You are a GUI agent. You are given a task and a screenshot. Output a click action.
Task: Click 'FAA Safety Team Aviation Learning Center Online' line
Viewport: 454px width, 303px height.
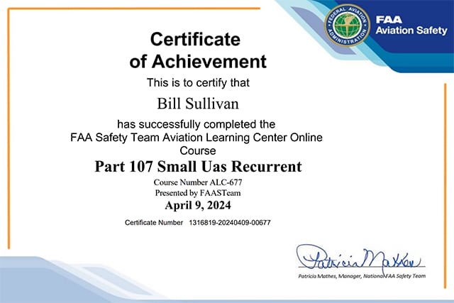[x=196, y=137]
